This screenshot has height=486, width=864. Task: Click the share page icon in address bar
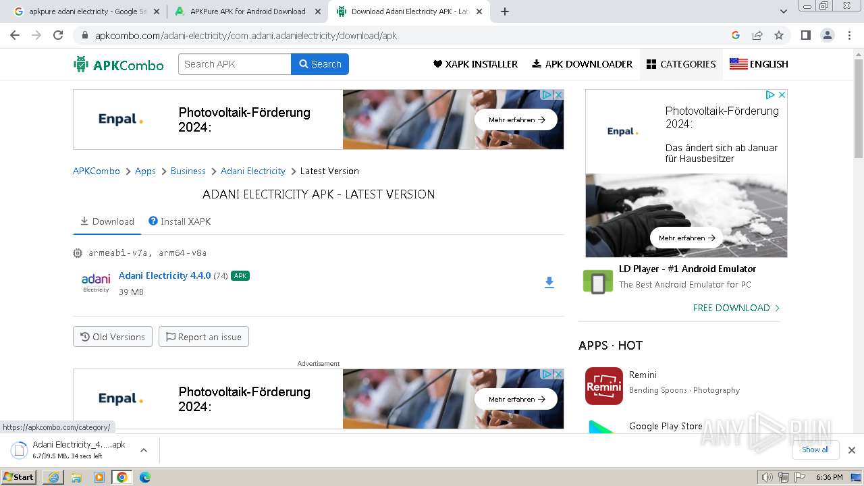click(x=757, y=35)
